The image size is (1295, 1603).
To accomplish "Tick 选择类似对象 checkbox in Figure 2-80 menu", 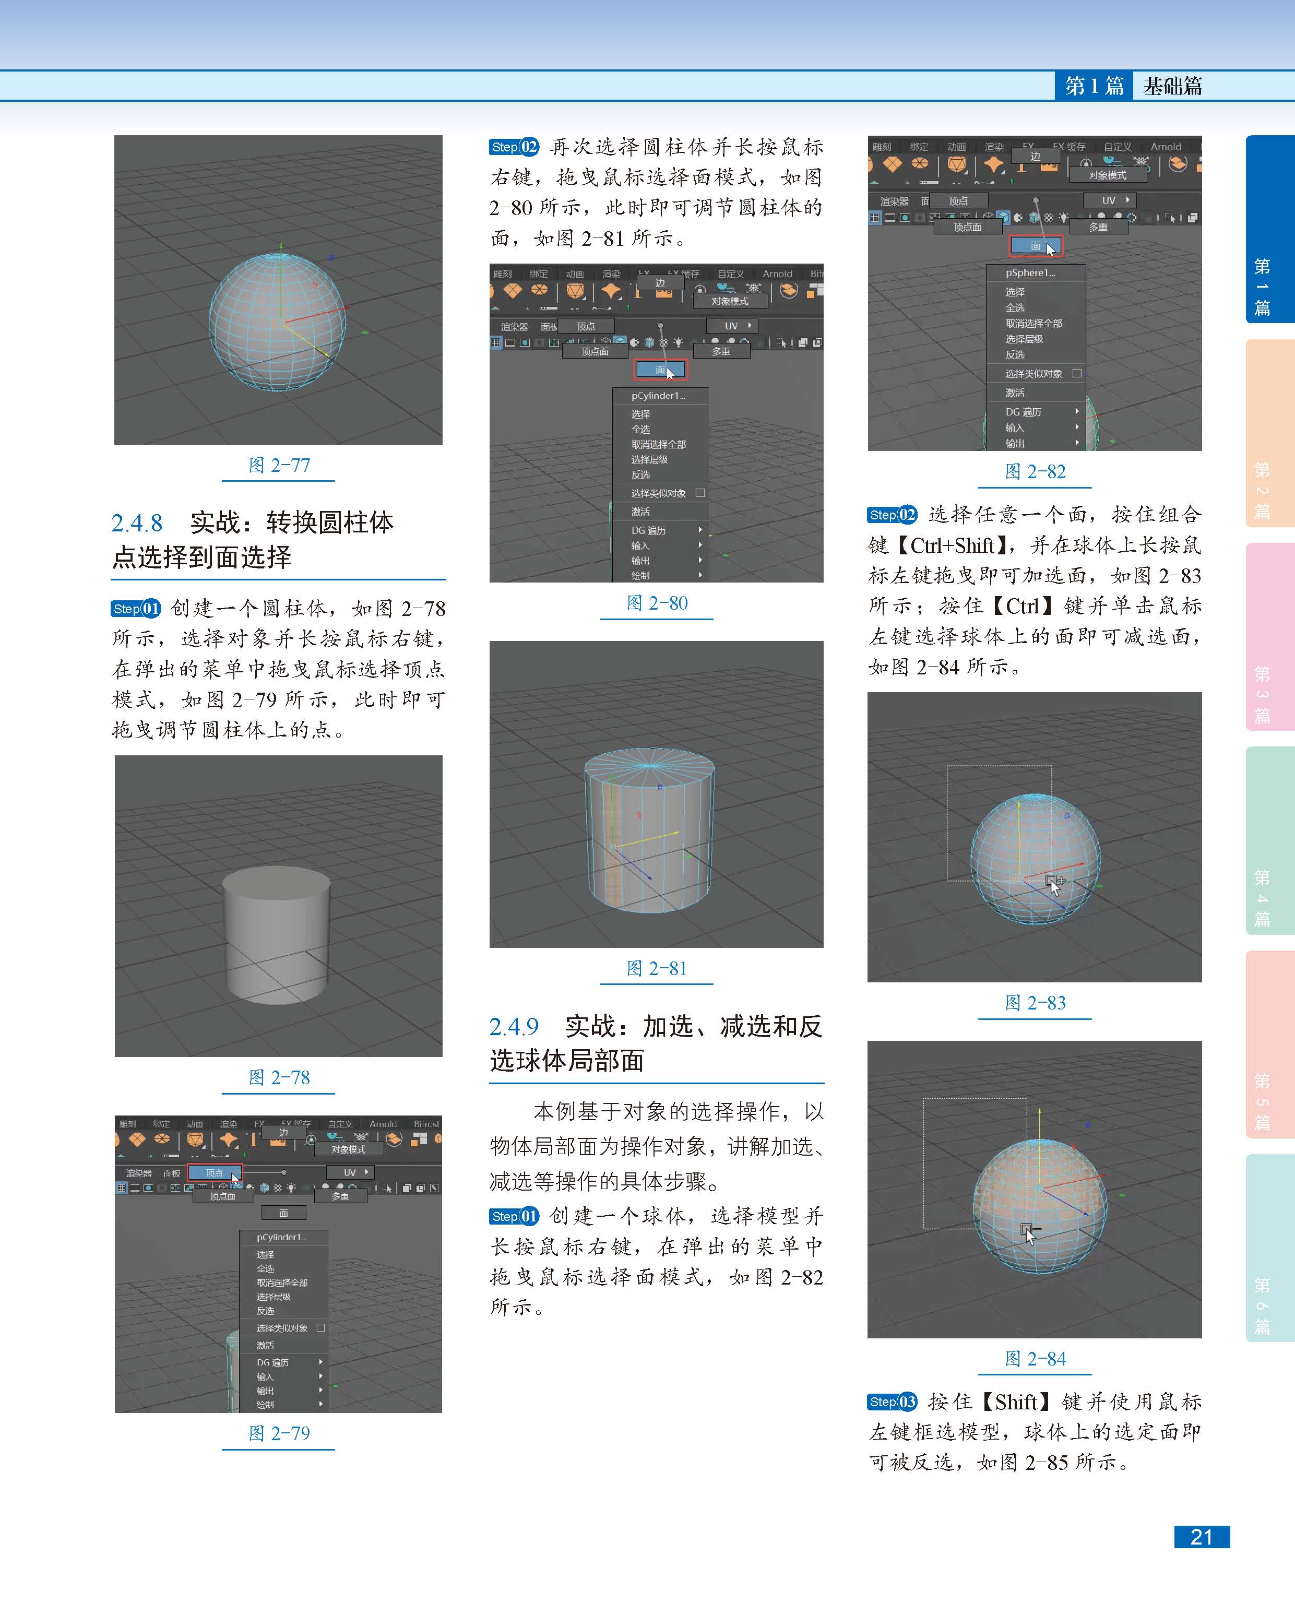I will 700,493.
